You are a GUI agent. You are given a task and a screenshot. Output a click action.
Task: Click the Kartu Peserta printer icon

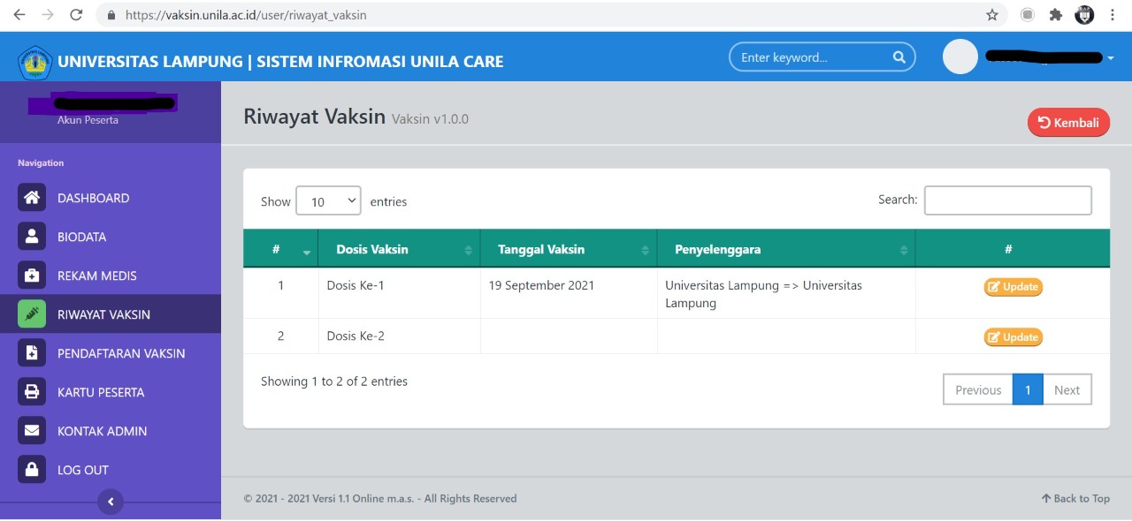pos(32,392)
